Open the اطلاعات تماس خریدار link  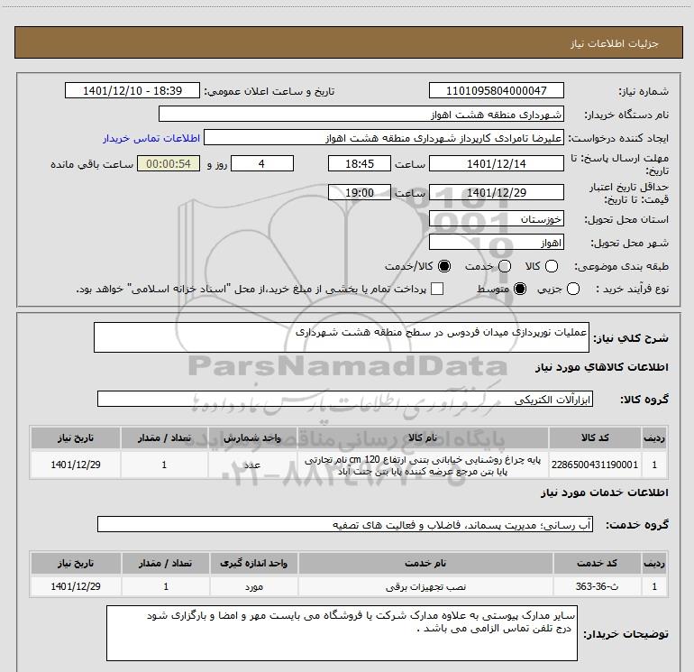pyautogui.click(x=151, y=138)
